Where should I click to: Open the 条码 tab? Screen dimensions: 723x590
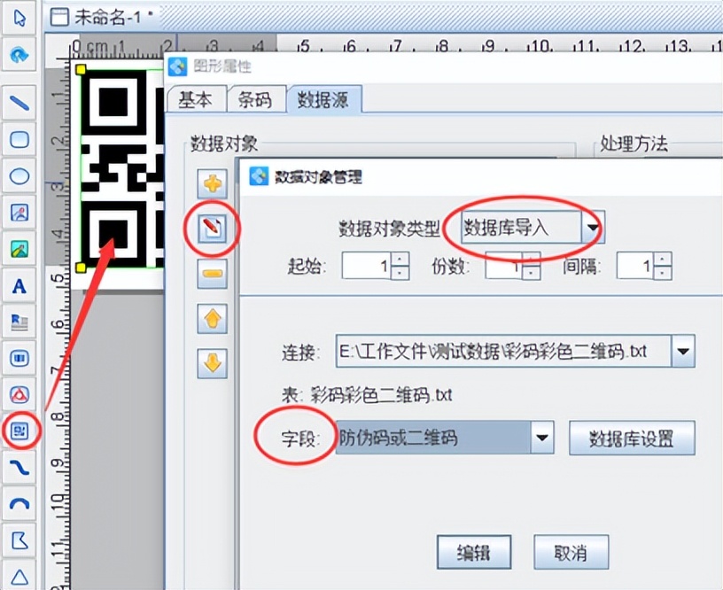point(256,99)
